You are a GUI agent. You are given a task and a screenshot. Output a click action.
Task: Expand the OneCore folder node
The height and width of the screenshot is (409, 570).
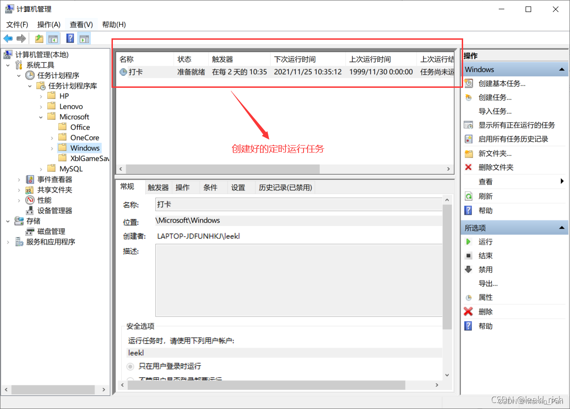pyautogui.click(x=52, y=138)
